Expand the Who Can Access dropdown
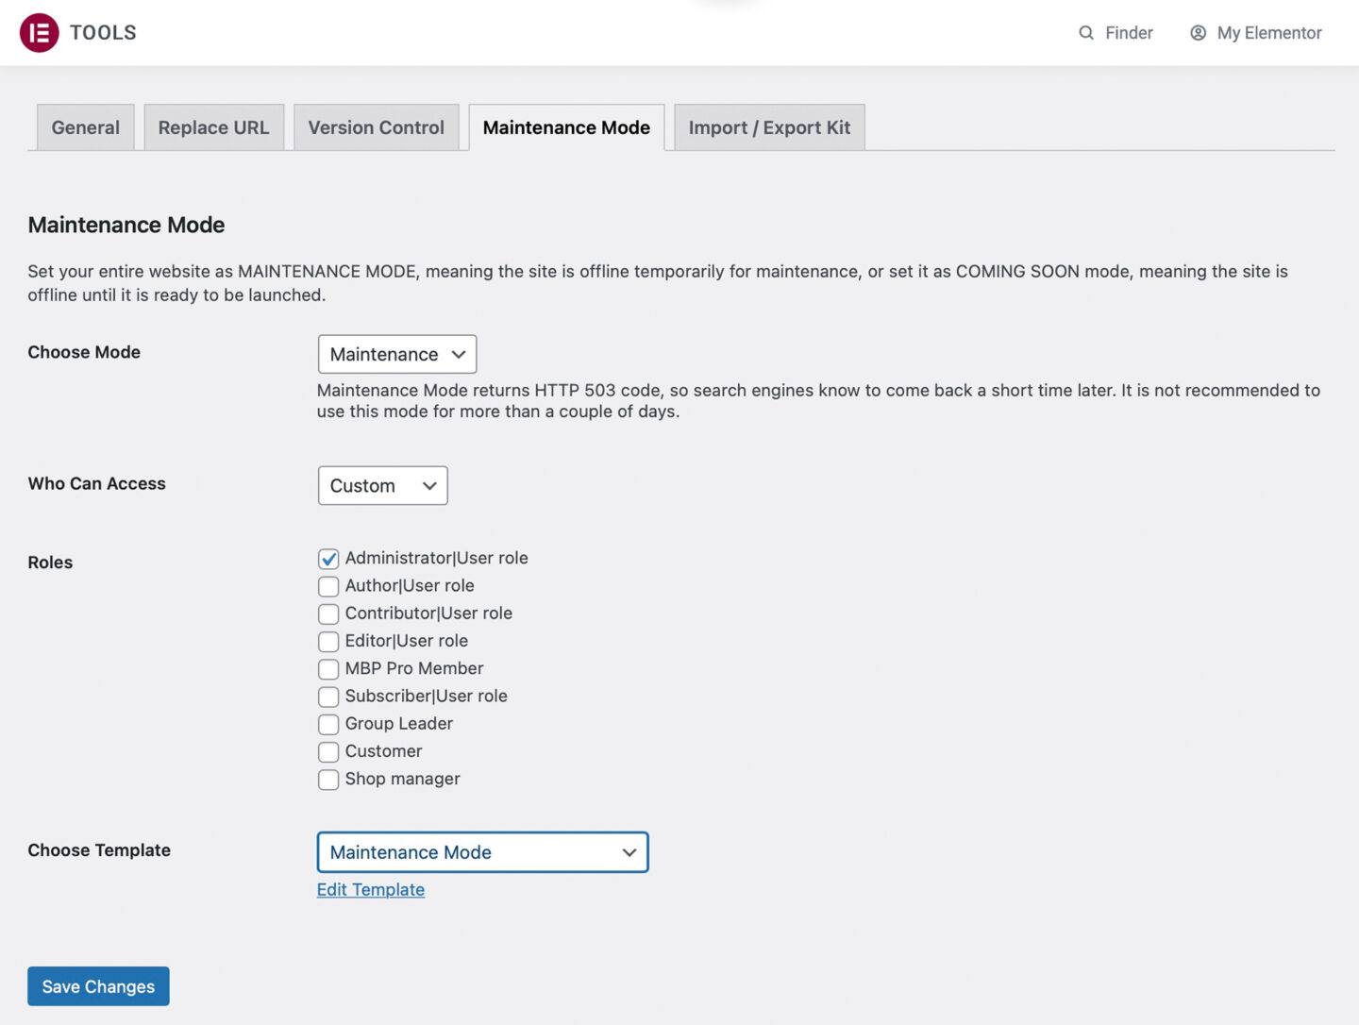The height and width of the screenshot is (1025, 1359). click(x=382, y=485)
